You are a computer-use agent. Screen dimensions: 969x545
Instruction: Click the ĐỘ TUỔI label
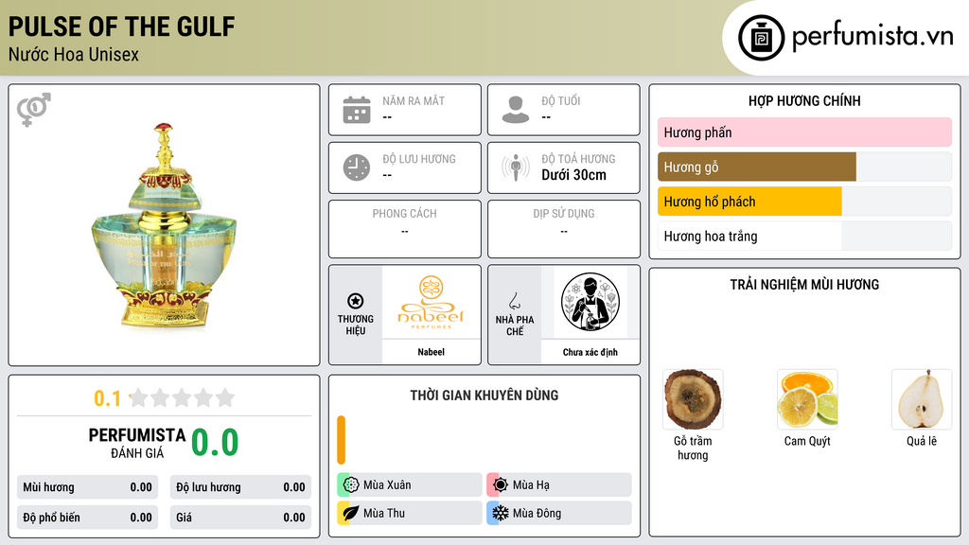pos(561,100)
